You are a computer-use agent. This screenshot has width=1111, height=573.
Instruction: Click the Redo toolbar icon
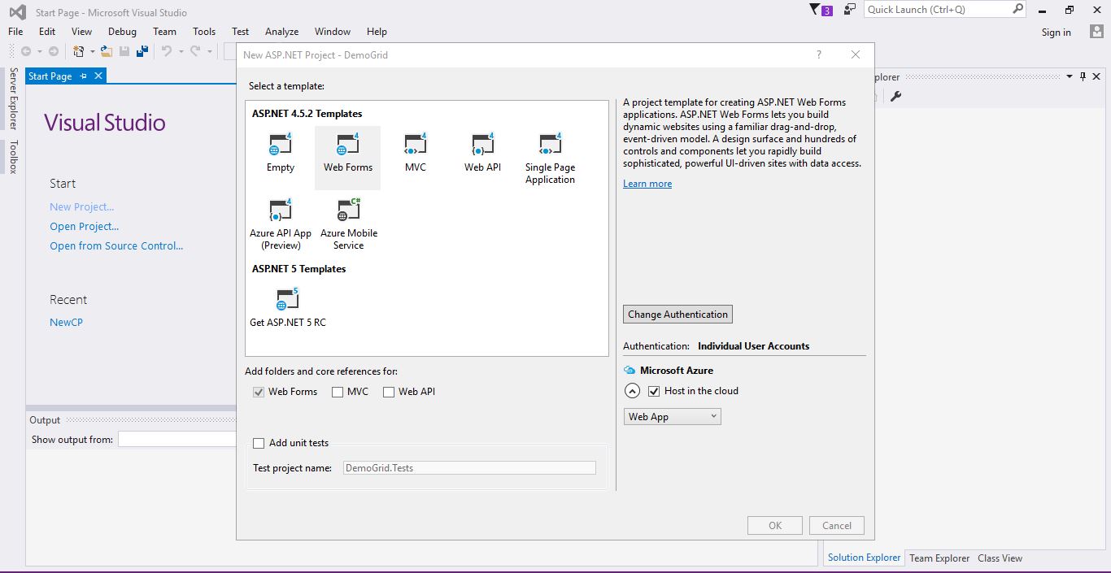pos(195,51)
